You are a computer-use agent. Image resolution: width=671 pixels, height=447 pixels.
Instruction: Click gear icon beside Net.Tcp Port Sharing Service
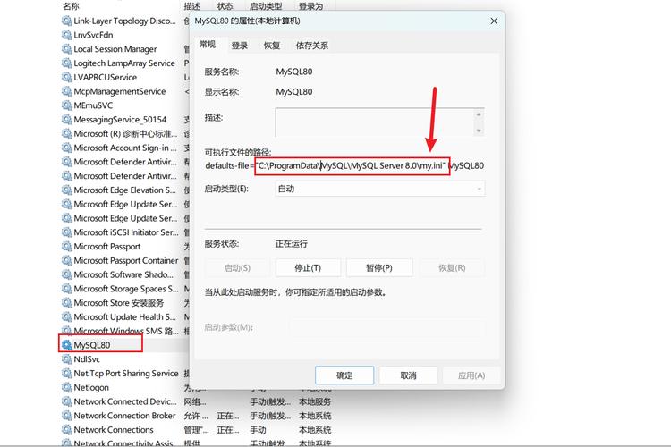(x=67, y=373)
